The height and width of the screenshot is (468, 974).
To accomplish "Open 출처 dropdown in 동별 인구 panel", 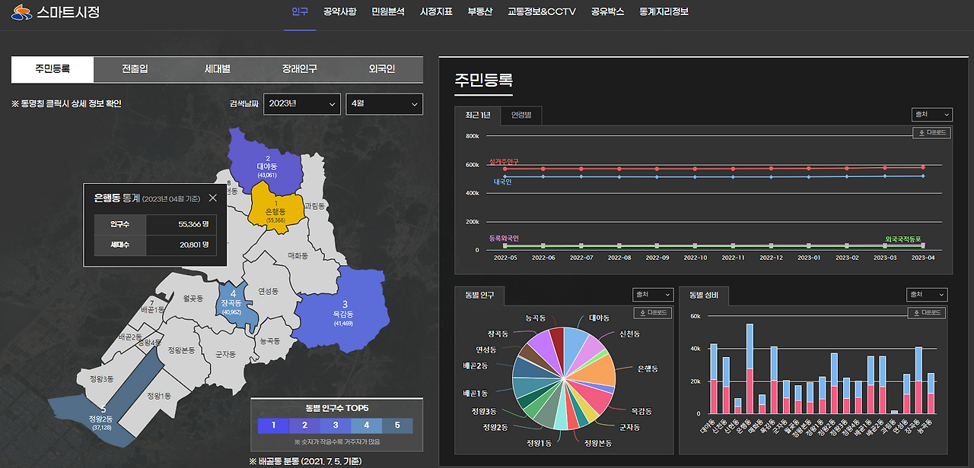I will pyautogui.click(x=653, y=294).
